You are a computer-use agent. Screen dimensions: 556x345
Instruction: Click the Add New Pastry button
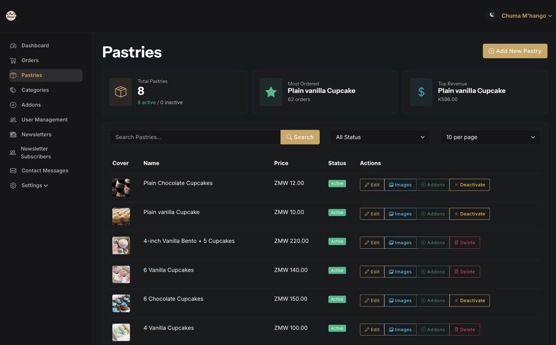tap(515, 51)
